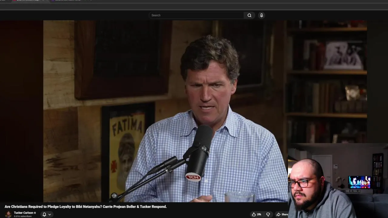This screenshot has width=388, height=218.
Task: Open the notification bell dropdown
Action: pos(47,214)
